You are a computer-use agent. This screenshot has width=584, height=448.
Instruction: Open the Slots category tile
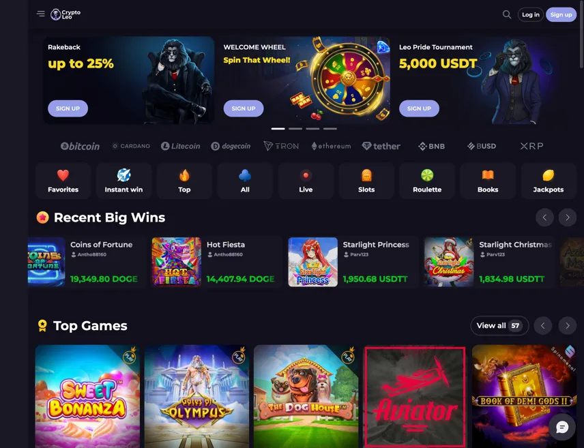[366, 181]
